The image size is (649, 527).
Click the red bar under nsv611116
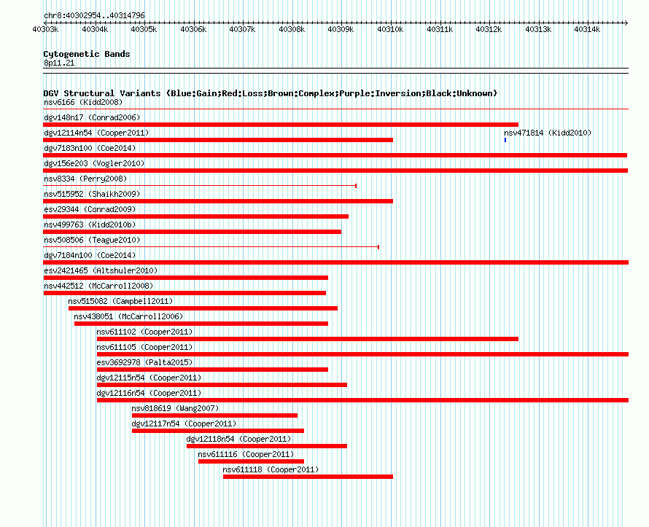click(x=251, y=461)
